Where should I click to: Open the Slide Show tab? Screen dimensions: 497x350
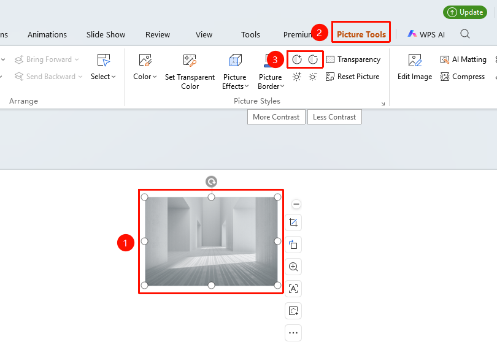point(106,34)
